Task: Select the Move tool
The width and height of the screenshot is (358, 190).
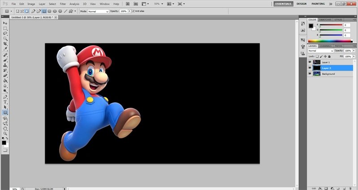Action: [x=5, y=23]
